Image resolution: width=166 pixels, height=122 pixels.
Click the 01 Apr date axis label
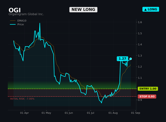(25, 113)
